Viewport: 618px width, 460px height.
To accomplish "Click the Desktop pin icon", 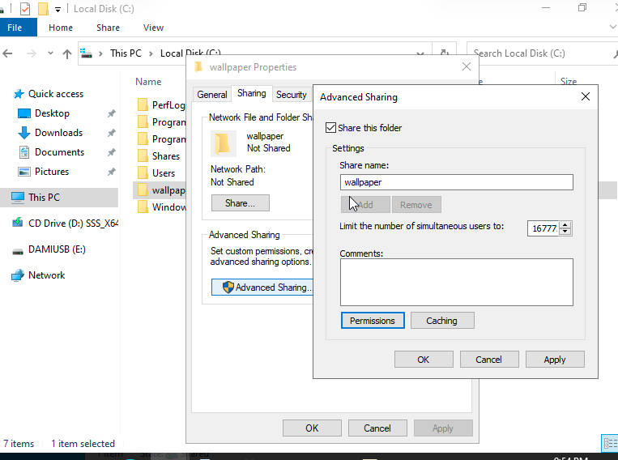I will (112, 113).
